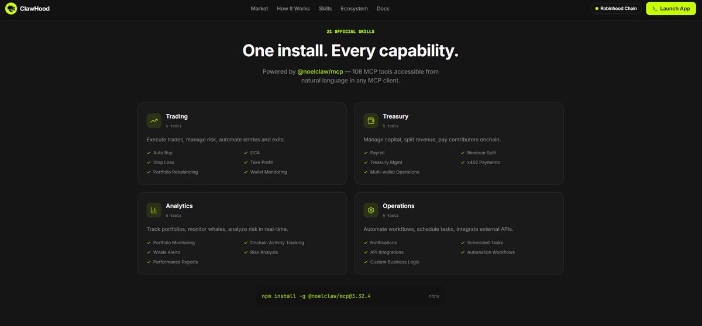Click the Trading chart icon

click(154, 120)
